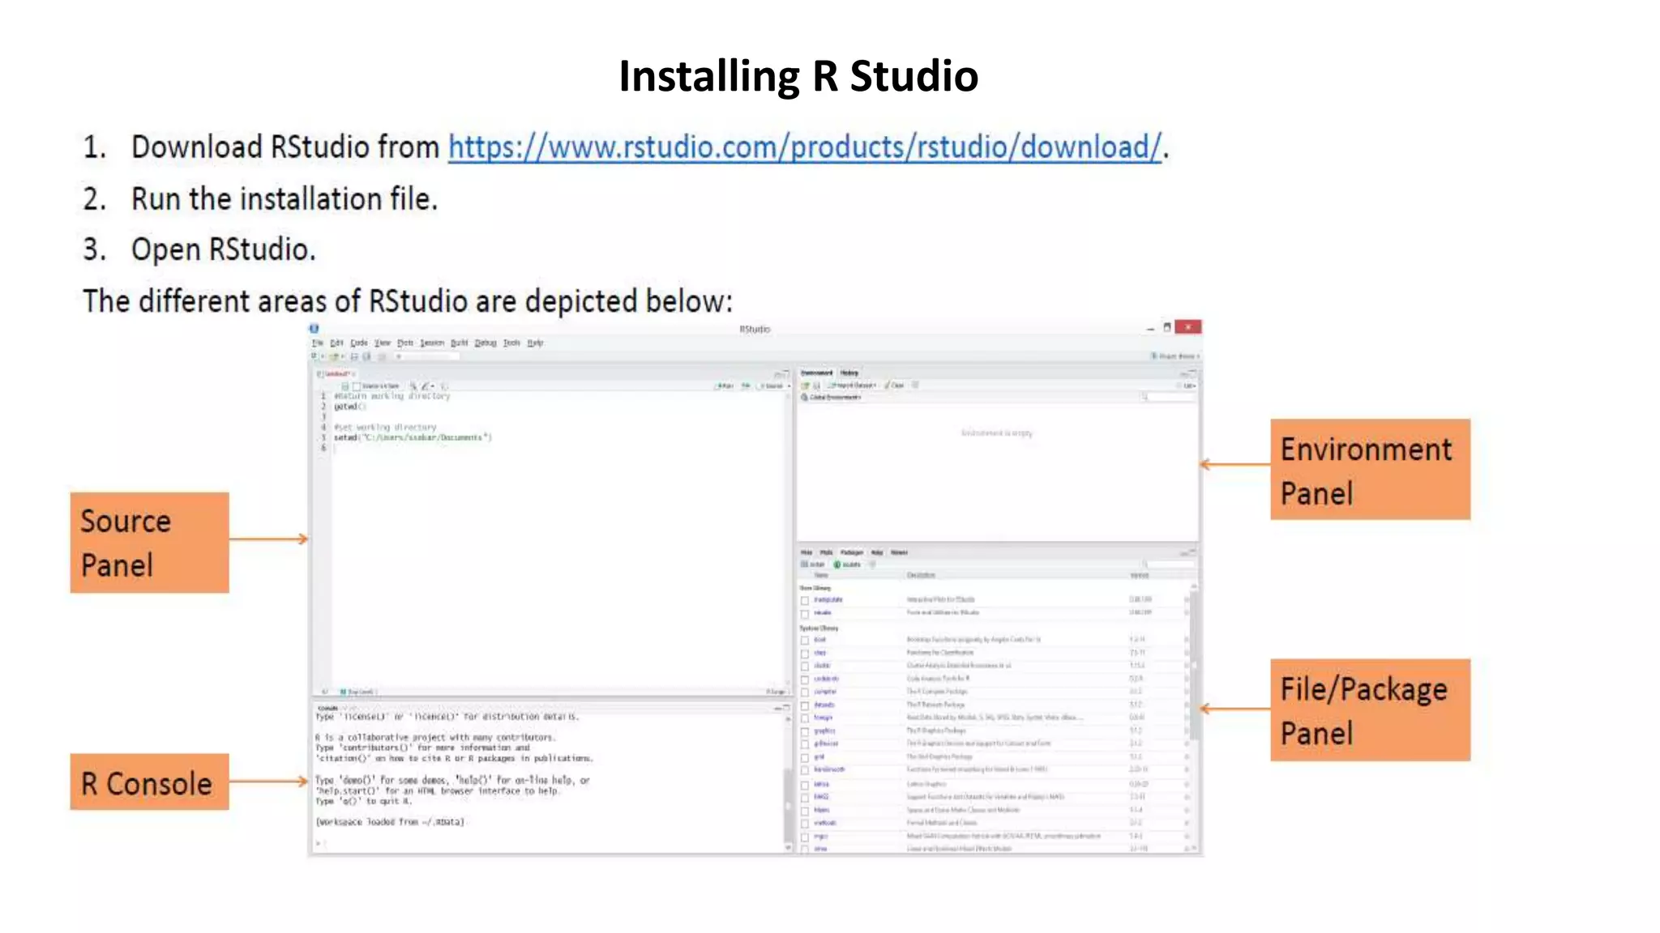The image size is (1660, 933).
Task: Open the Edit menu in RStudio
Action: coord(336,343)
